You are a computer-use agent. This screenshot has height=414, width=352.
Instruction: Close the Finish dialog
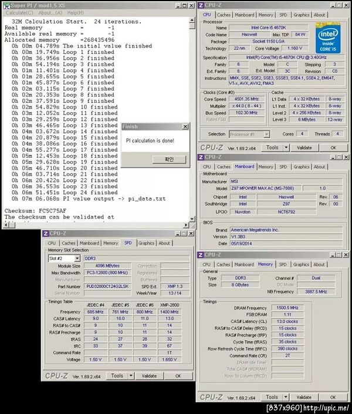tap(185, 127)
